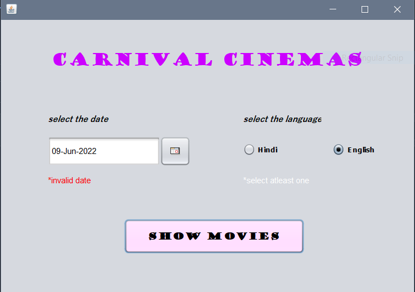Click the 'select the date' label
The image size is (415, 292).
click(x=79, y=119)
